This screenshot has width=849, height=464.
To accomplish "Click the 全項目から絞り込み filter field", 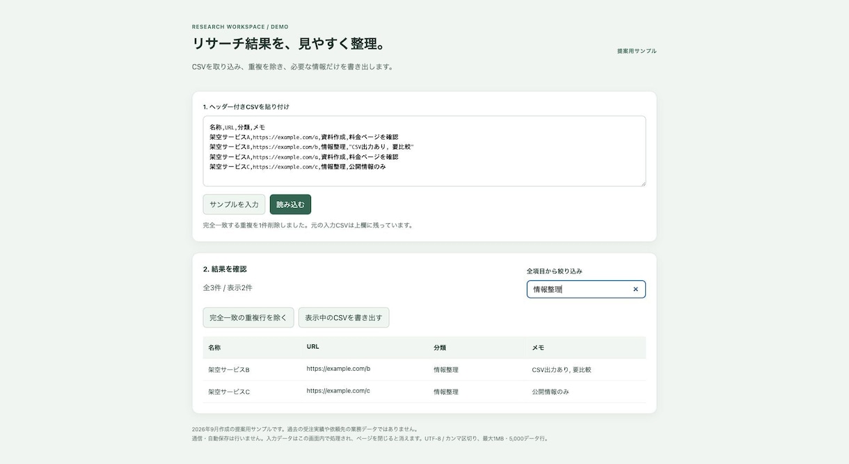I will [586, 289].
